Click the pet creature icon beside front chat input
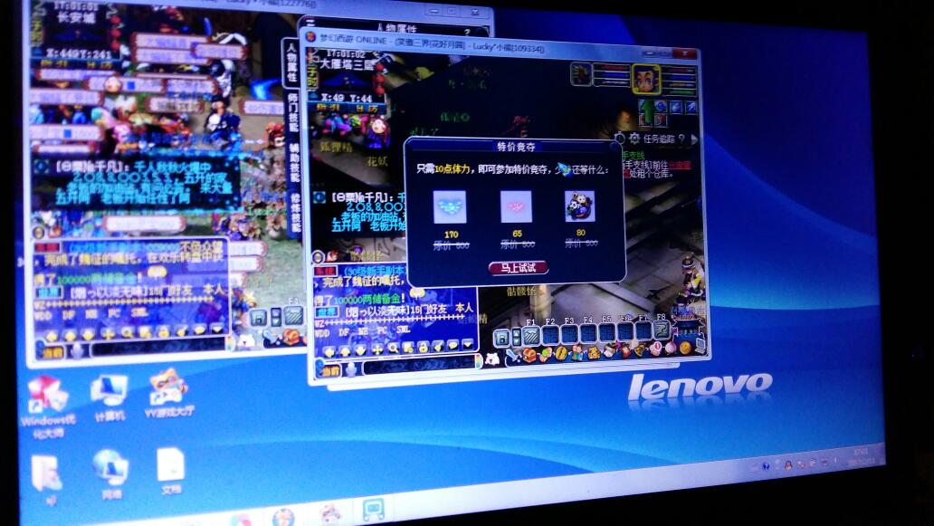The width and height of the screenshot is (934, 526). [x=492, y=359]
